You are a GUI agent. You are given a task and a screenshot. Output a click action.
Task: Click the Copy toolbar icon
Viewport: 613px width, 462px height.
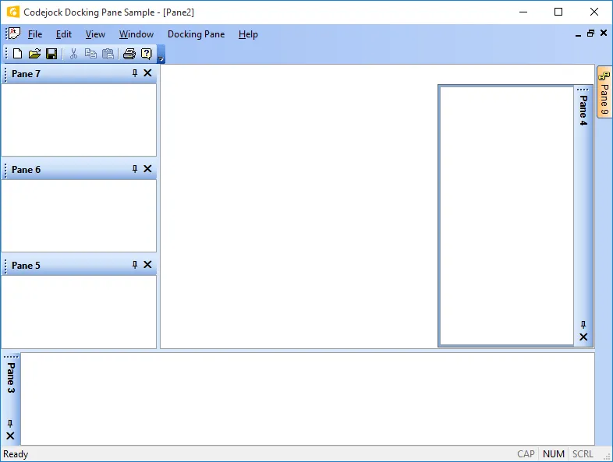tap(90, 54)
